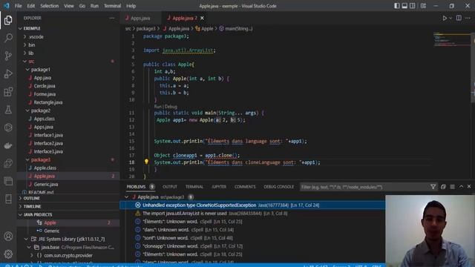Switch to the JUPYTER panel tab

[x=219, y=187]
